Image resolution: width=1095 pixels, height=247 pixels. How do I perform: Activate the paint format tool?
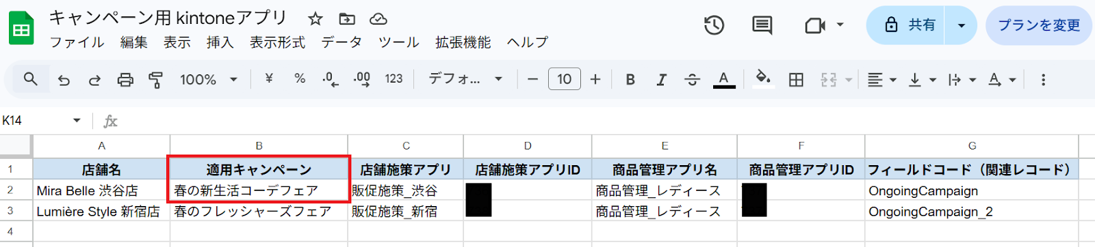(156, 80)
